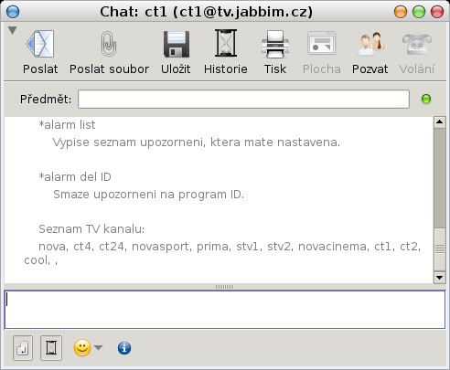Image resolution: width=450 pixels, height=370 pixels.
Task: Click the blue window menu button in titlebar
Action: click(x=13, y=12)
